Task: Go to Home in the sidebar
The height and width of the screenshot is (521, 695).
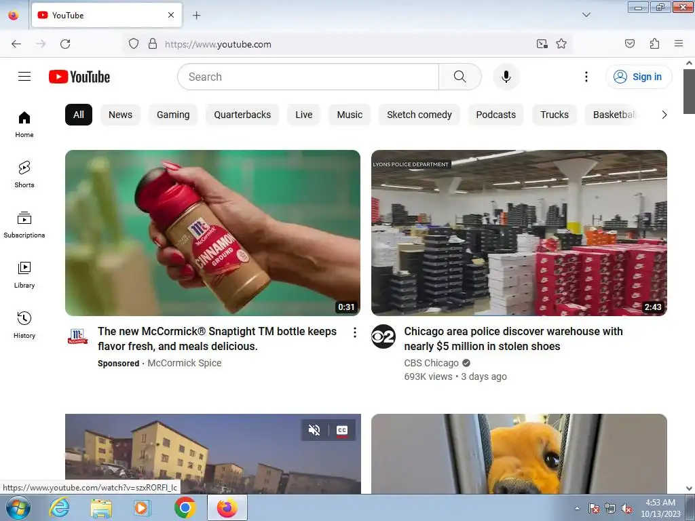Action: (24, 125)
